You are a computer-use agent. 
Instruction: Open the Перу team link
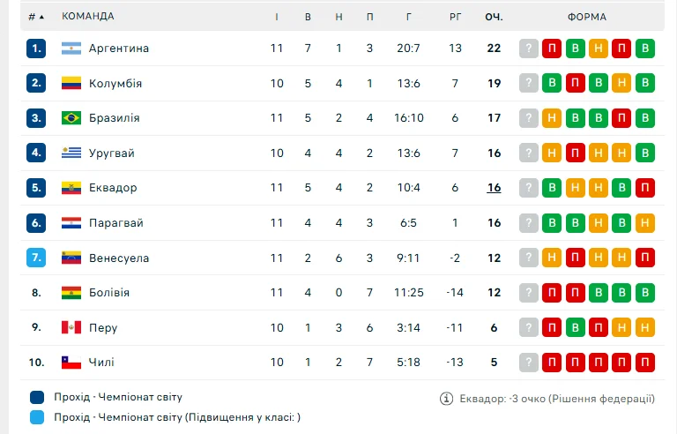pos(103,328)
